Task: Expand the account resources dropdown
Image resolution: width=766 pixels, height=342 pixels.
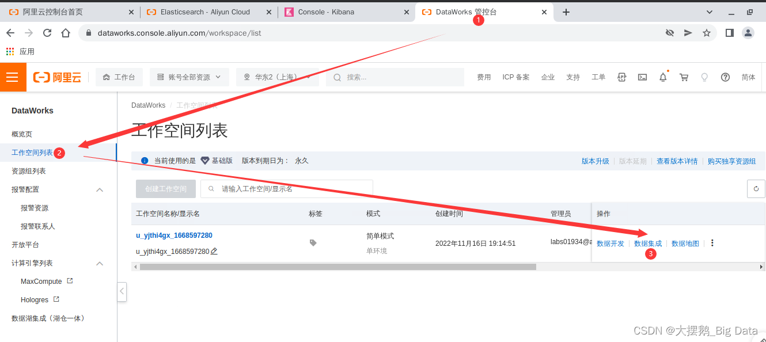Action: click(x=189, y=77)
